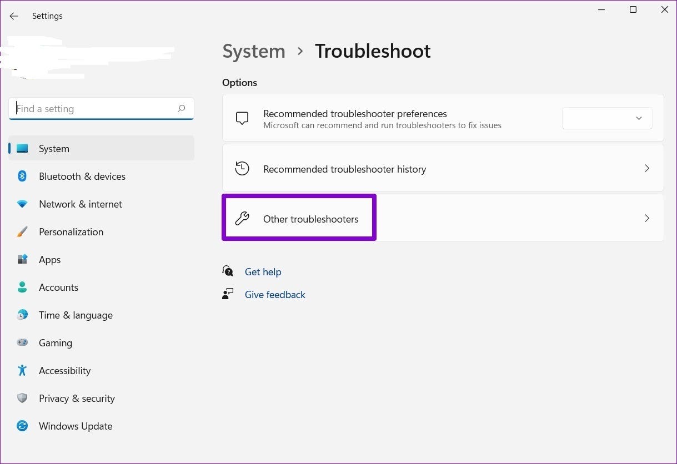
Task: Open the Recommended troubleshooter preferences dropdown
Action: (607, 118)
